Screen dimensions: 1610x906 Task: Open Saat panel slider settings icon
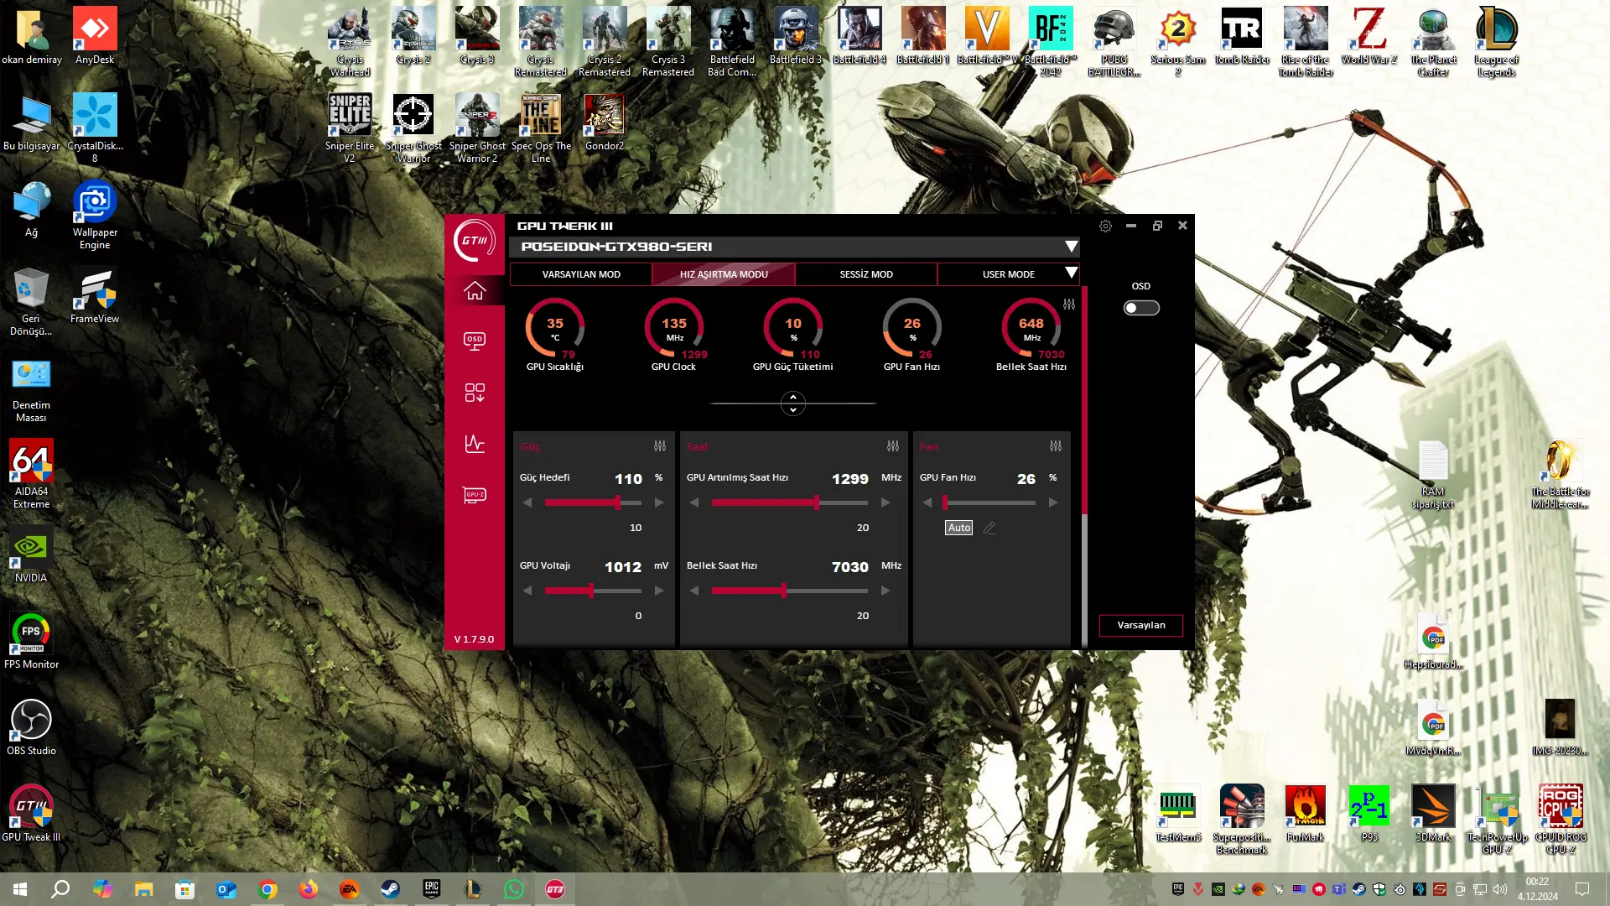[893, 446]
